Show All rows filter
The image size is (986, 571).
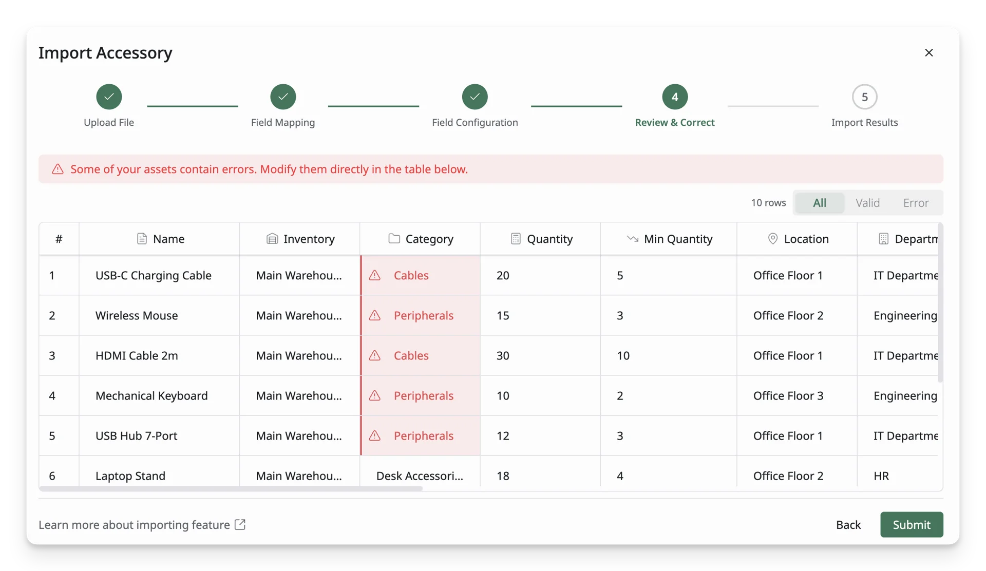(x=820, y=203)
